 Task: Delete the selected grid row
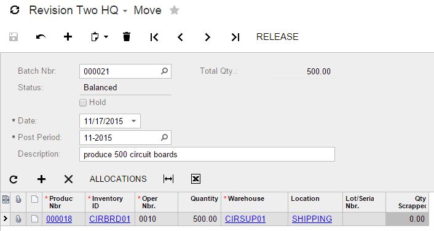click(68, 179)
